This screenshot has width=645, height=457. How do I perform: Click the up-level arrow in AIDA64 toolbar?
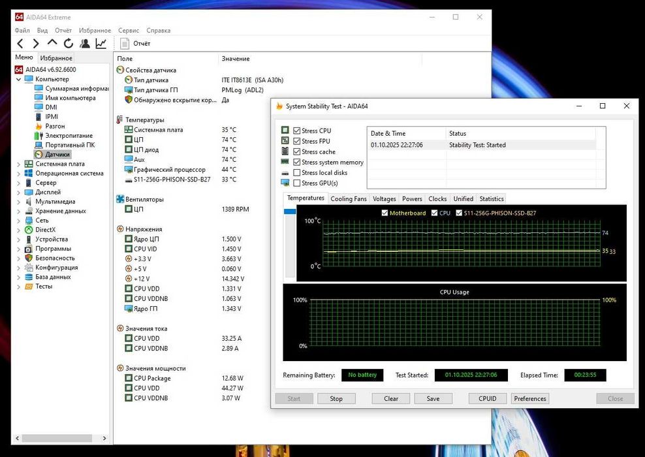(52, 43)
